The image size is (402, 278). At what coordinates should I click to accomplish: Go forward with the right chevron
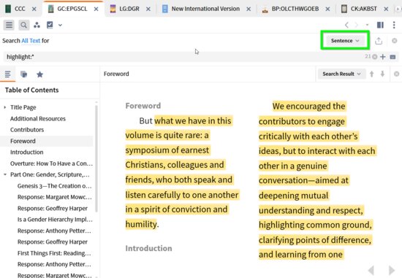(357, 25)
